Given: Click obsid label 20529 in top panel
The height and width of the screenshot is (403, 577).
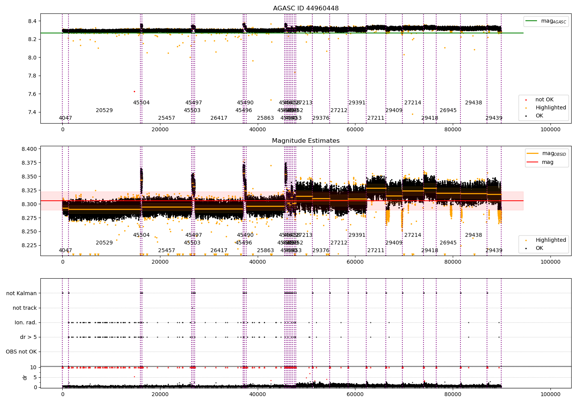Looking at the screenshot, I should (x=104, y=111).
